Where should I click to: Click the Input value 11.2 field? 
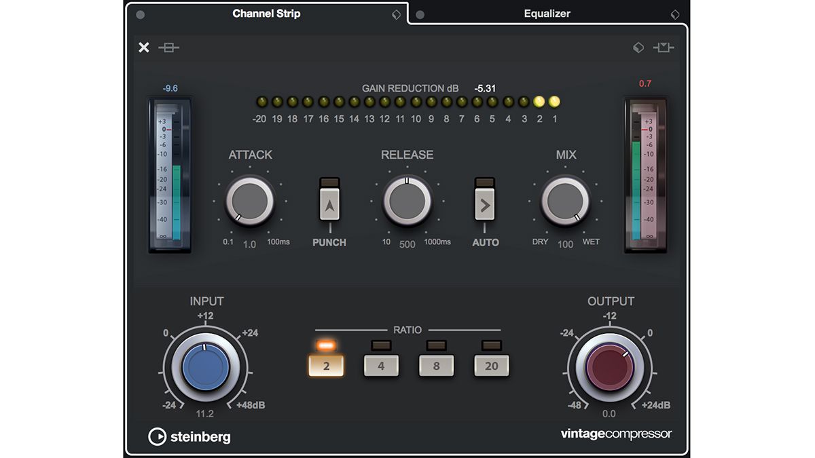click(x=204, y=413)
